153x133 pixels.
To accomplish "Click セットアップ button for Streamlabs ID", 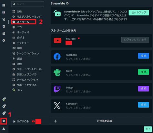I will click(139, 13).
